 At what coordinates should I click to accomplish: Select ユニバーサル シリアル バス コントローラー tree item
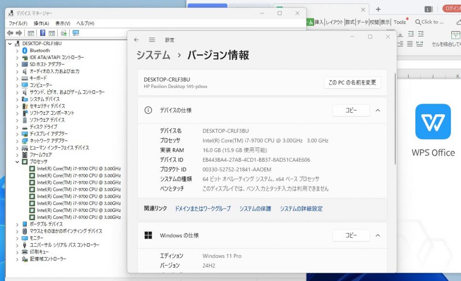click(x=65, y=245)
